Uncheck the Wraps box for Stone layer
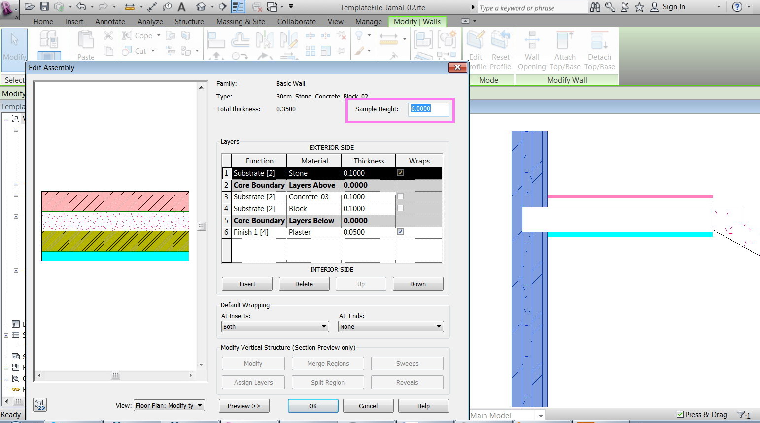 click(401, 173)
